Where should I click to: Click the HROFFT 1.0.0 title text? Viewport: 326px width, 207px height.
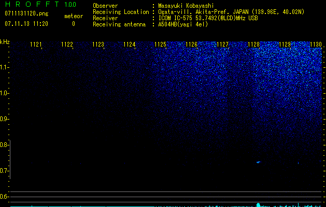40,4
